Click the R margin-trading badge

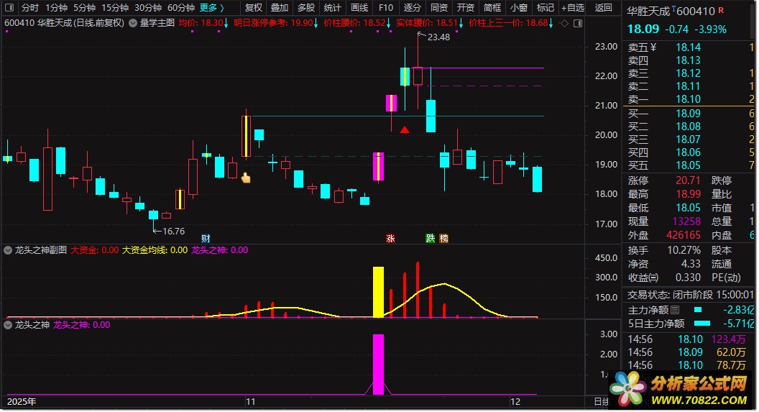pyautogui.click(x=721, y=9)
